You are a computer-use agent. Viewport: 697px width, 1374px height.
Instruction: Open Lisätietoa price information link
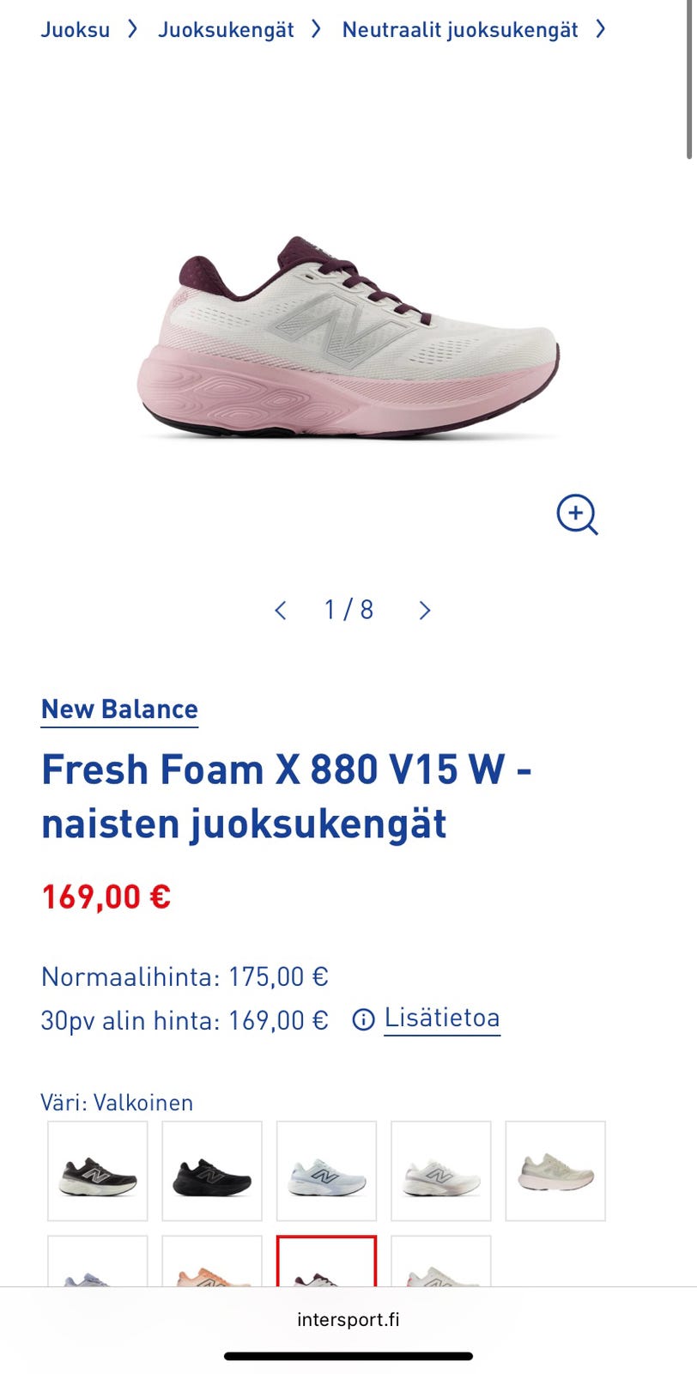(x=442, y=1018)
